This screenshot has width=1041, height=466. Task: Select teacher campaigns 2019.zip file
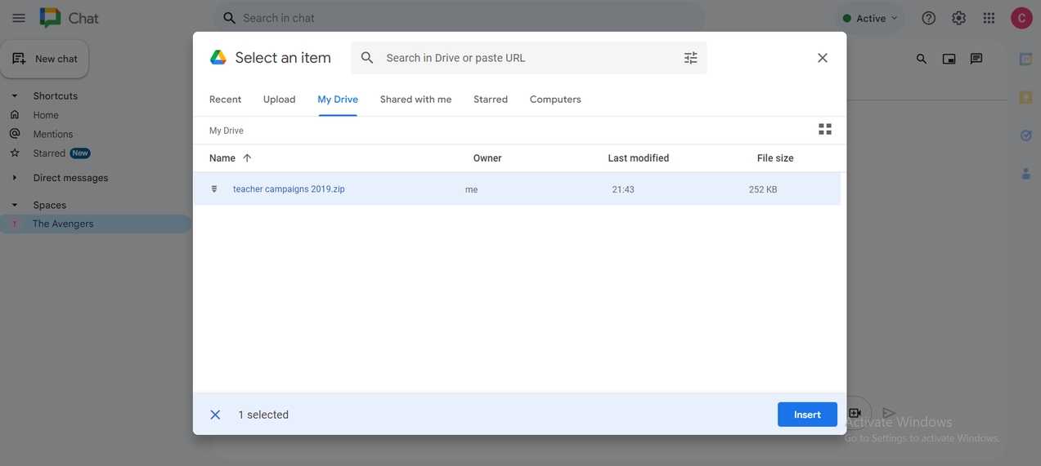pyautogui.click(x=289, y=189)
